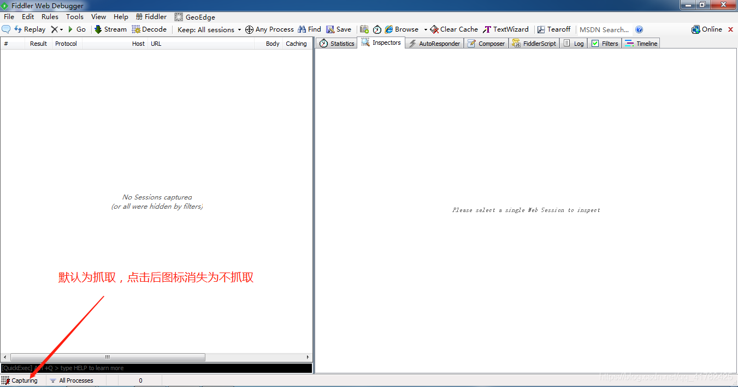Sort sessions by Protocol column
The width and height of the screenshot is (738, 387).
[x=67, y=44]
